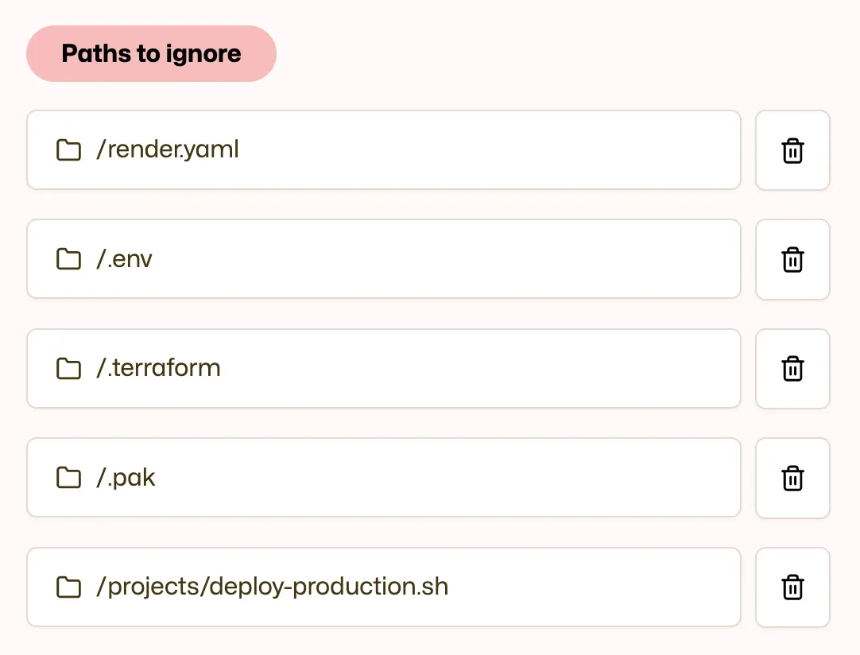Click on the /.pak text
860x655 pixels.
click(x=126, y=478)
